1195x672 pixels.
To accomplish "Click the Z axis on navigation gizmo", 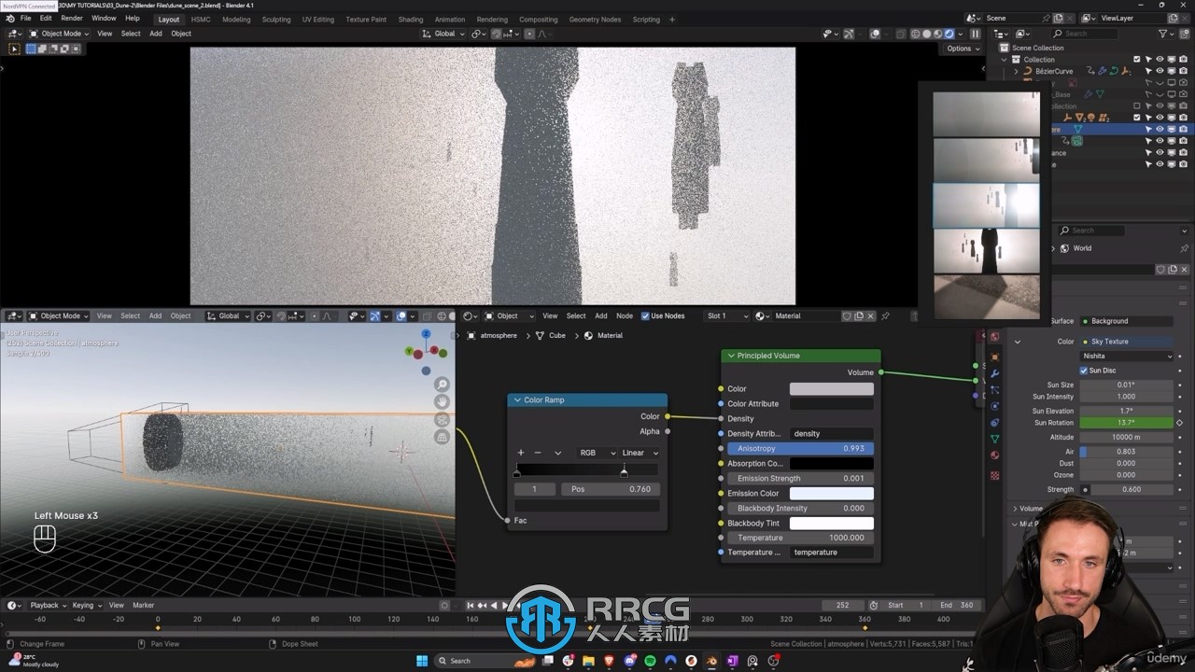I will (426, 334).
